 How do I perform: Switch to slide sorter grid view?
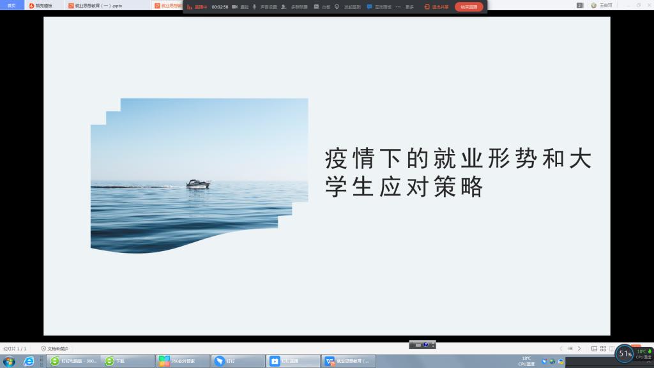click(603, 349)
